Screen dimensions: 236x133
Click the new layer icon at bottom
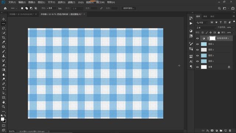coord(225,130)
